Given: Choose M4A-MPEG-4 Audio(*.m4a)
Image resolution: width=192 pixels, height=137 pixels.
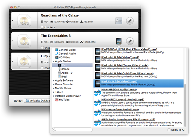Looking at the screenshot, I should pos(119,90).
